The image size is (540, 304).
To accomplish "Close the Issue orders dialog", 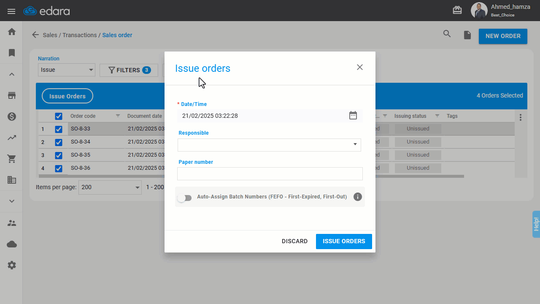I will (x=359, y=67).
